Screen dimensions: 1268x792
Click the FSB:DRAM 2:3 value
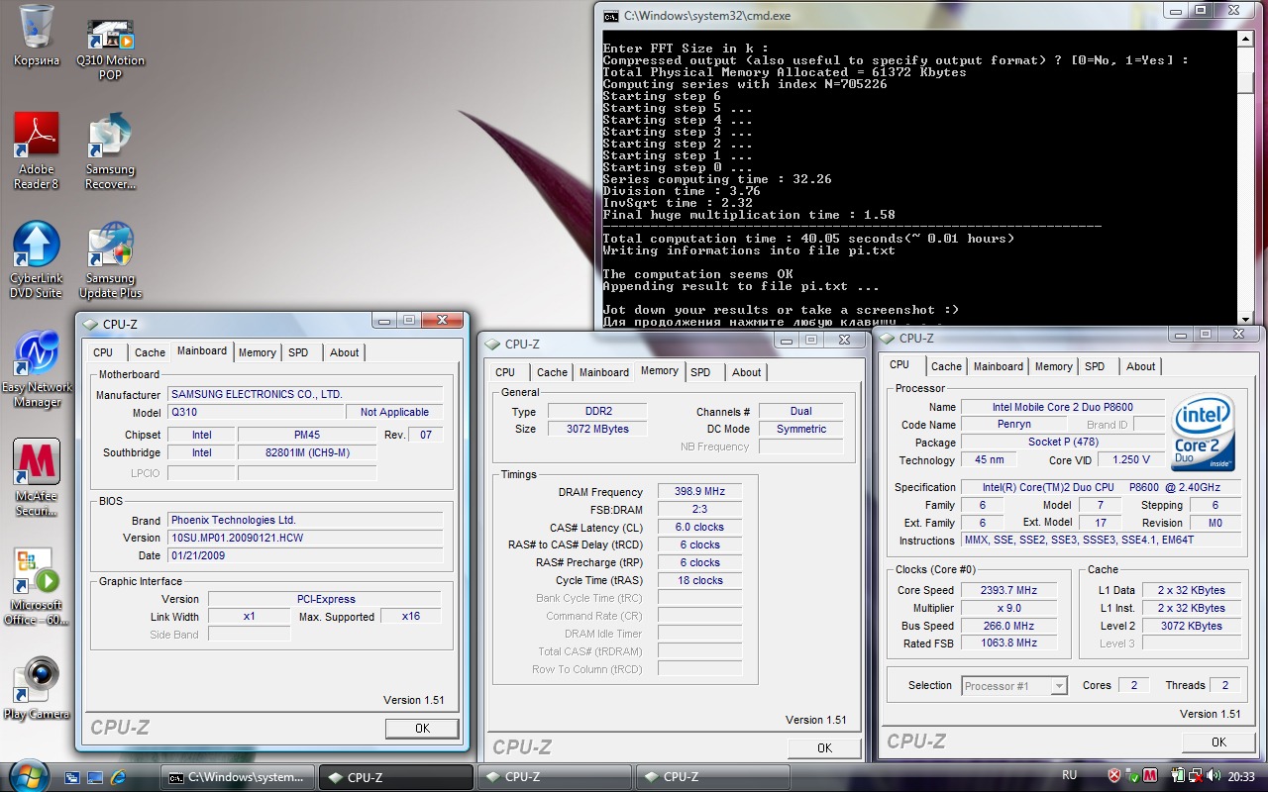tap(699, 509)
